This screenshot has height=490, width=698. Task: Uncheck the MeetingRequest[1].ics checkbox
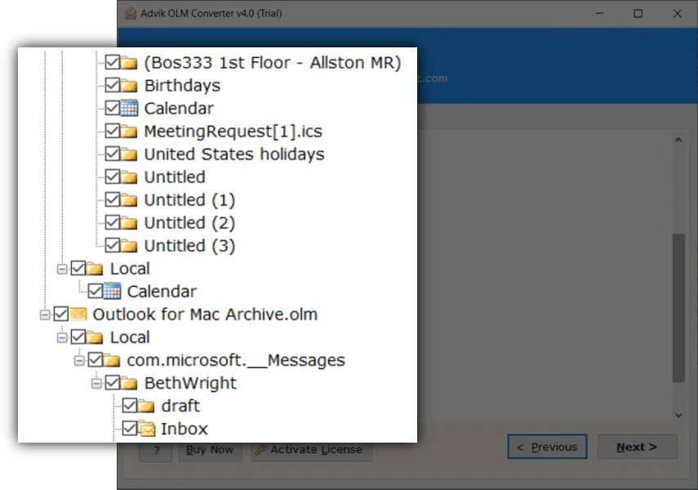[112, 131]
